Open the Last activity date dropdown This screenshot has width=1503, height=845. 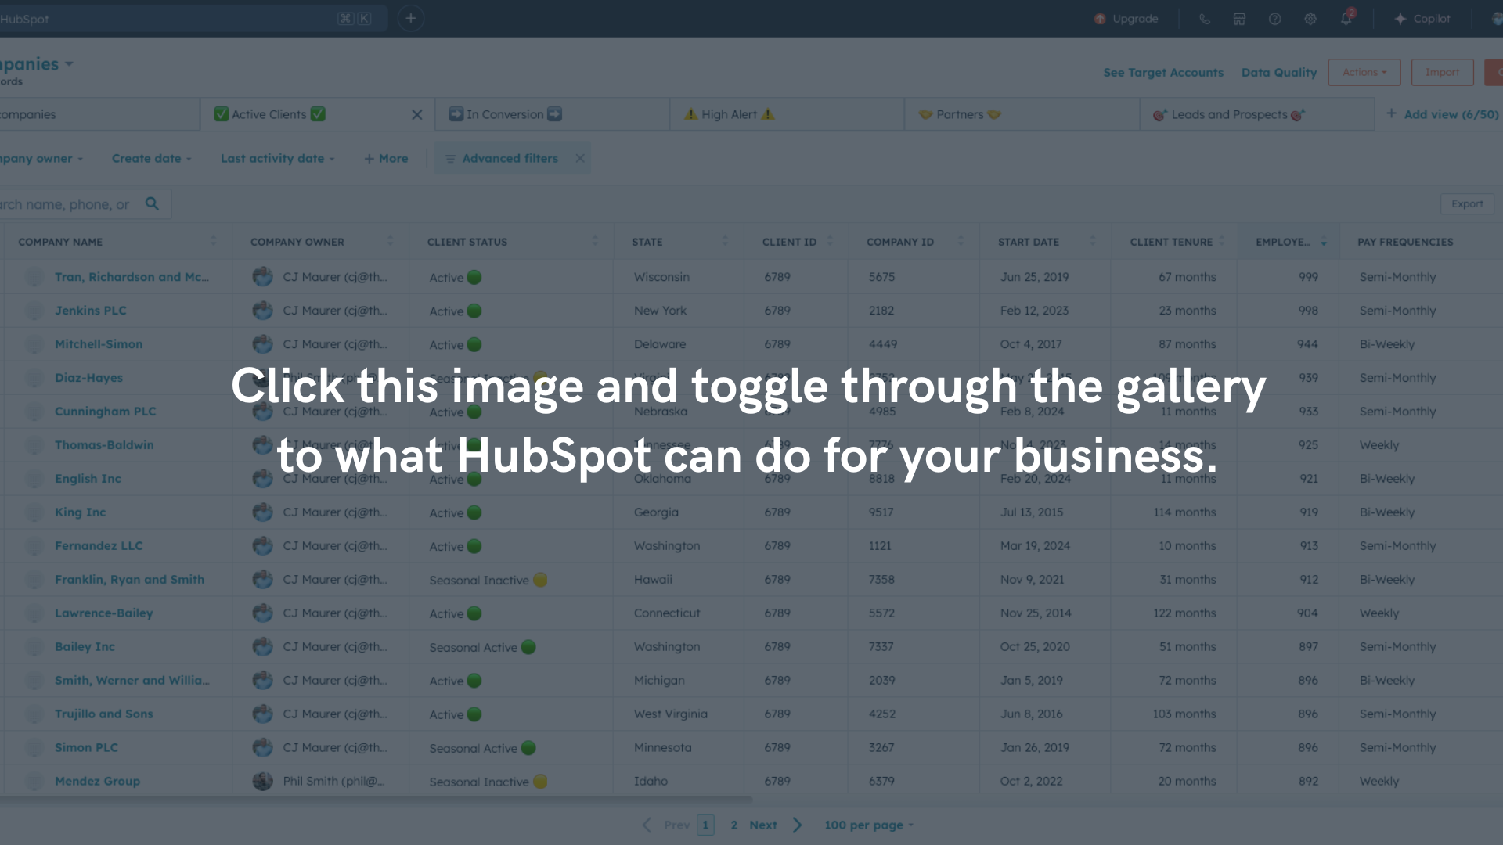click(277, 158)
